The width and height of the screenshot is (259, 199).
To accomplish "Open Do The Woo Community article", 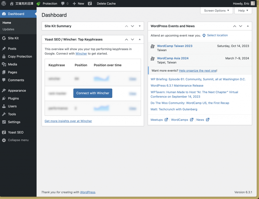I will click(x=190, y=103).
